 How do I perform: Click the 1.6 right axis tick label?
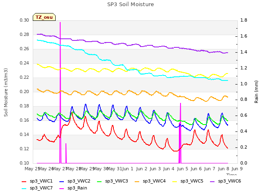tap(244, 36)
